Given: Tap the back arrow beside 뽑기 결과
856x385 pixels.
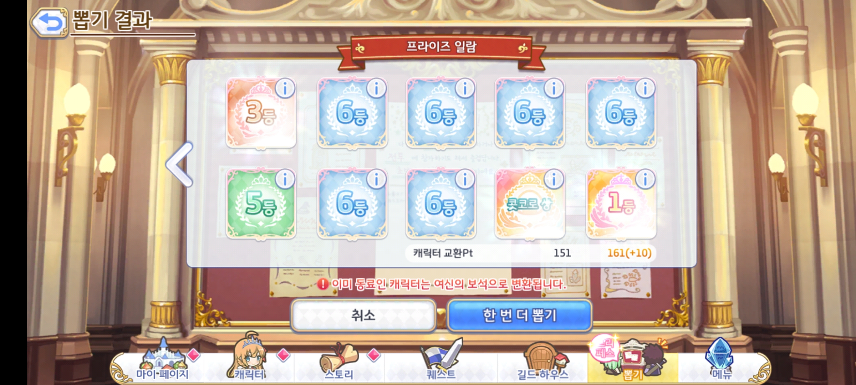Looking at the screenshot, I should click(x=49, y=22).
